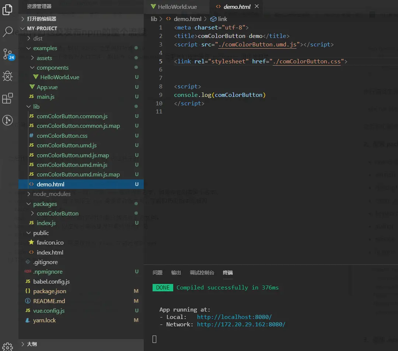
Task: Open comColorButton.umd.min.js file
Action: coord(81,165)
